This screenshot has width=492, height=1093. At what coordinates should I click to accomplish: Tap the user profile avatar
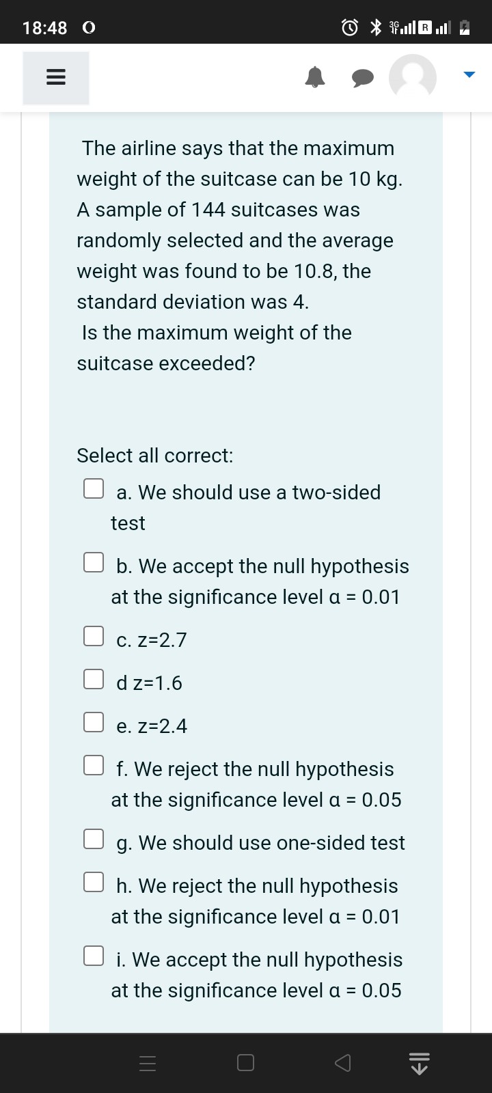[413, 78]
